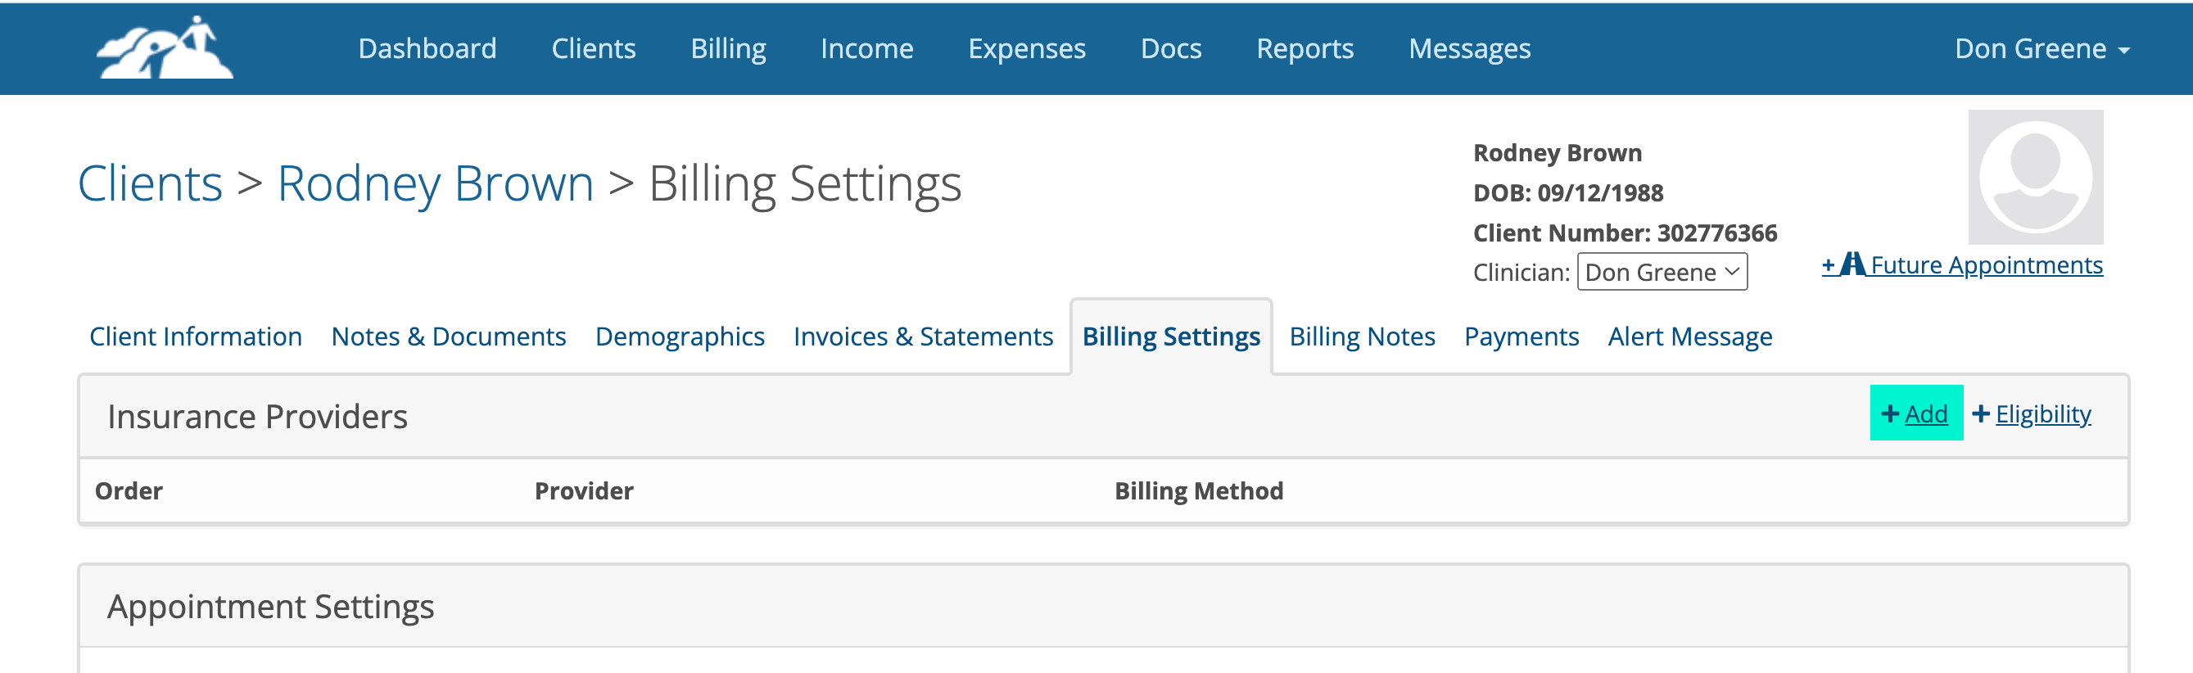Click the Provider column header

pyautogui.click(x=584, y=491)
